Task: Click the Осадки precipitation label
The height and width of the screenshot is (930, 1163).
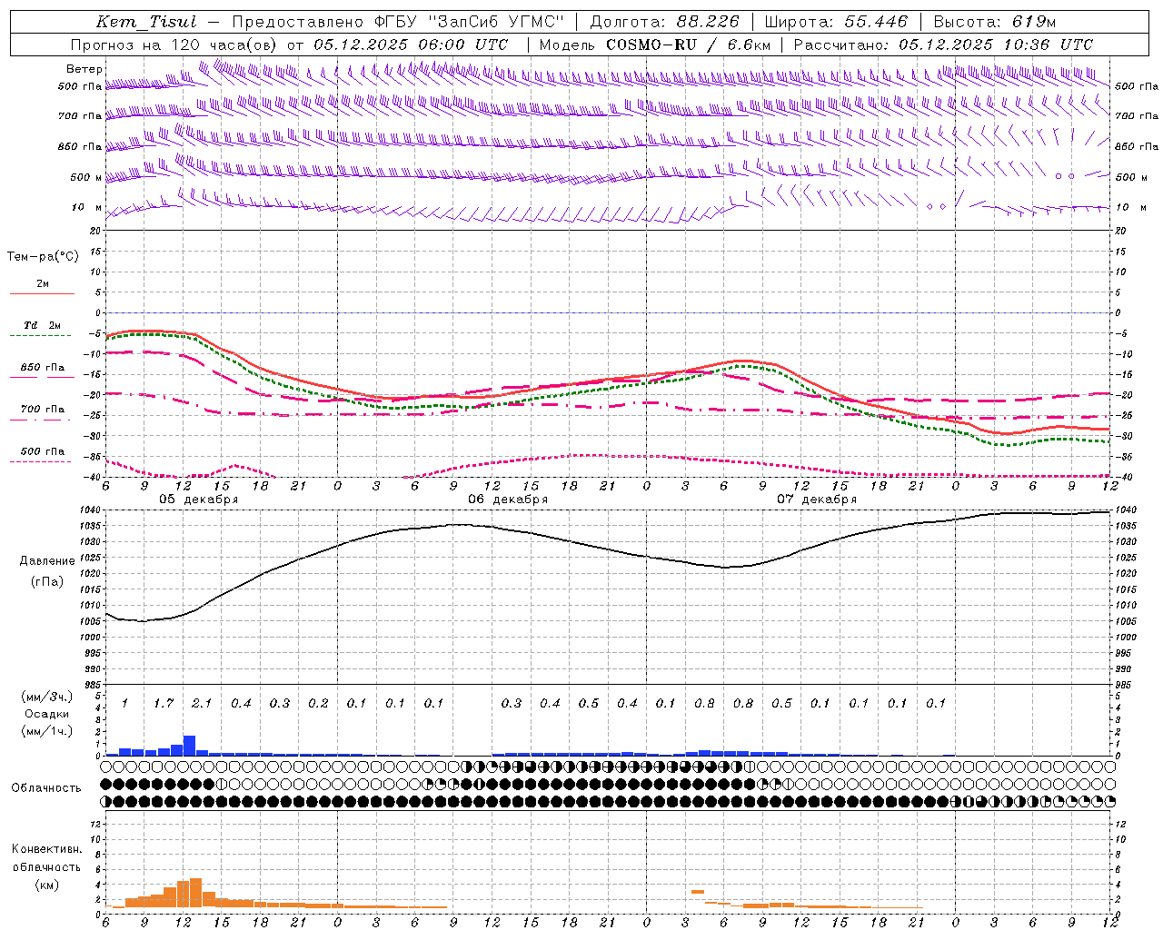Action: pyautogui.click(x=46, y=714)
